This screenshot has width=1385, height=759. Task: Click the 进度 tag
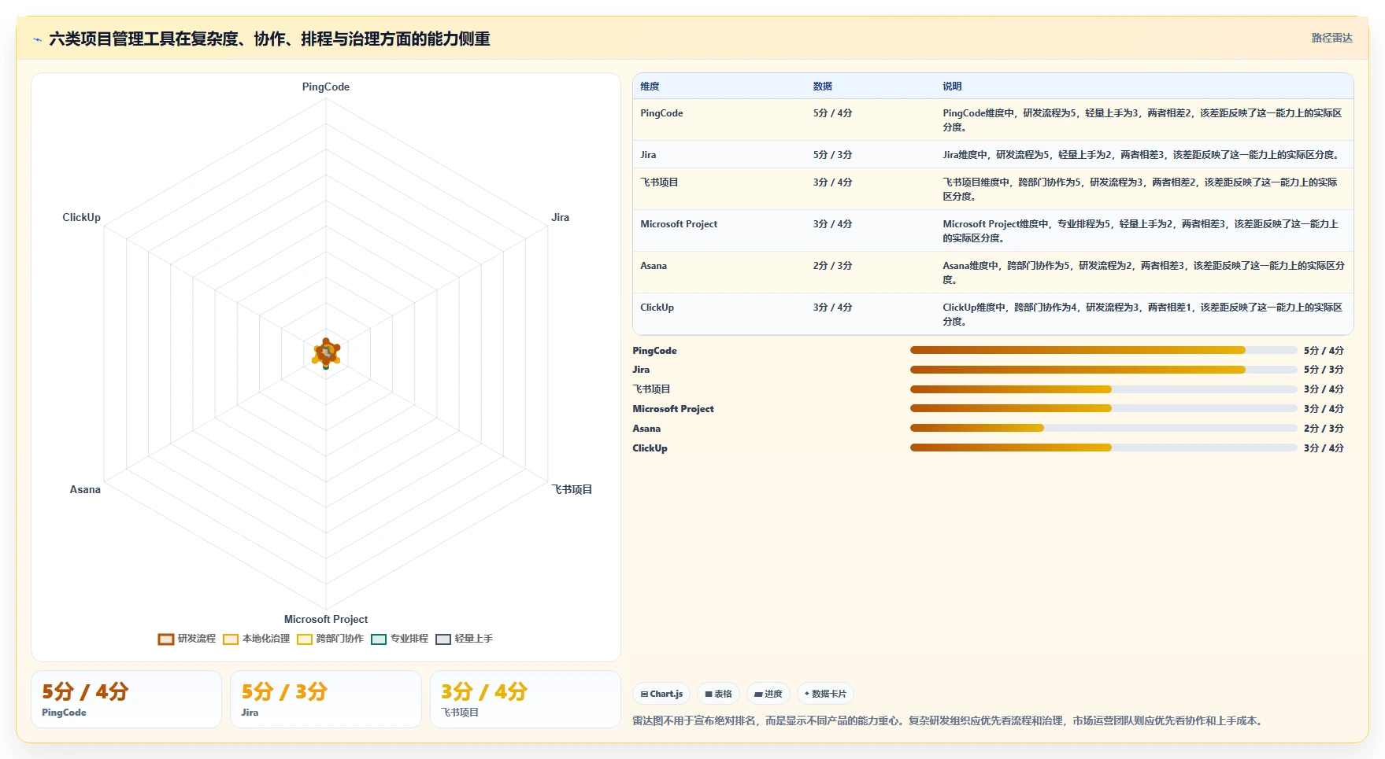[x=768, y=694]
